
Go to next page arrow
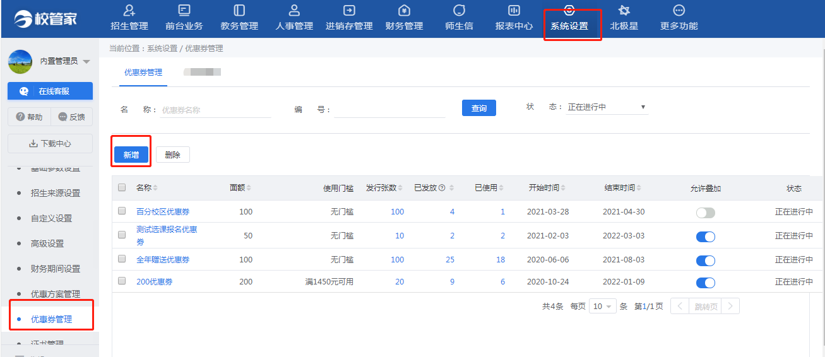coord(730,307)
